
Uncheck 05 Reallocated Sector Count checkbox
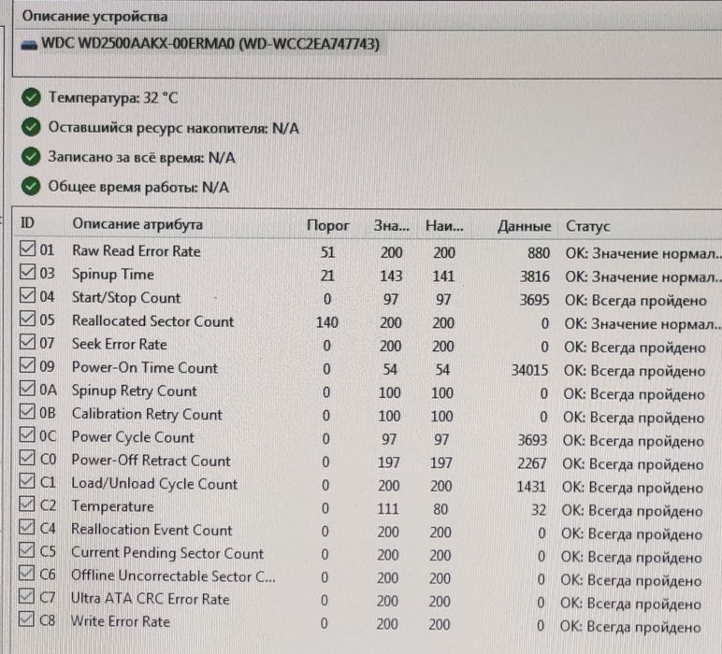coord(28,319)
